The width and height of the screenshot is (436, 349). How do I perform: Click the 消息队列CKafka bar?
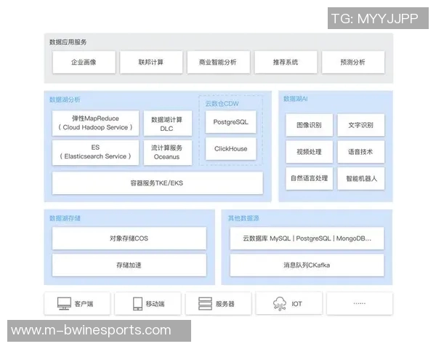(x=307, y=265)
